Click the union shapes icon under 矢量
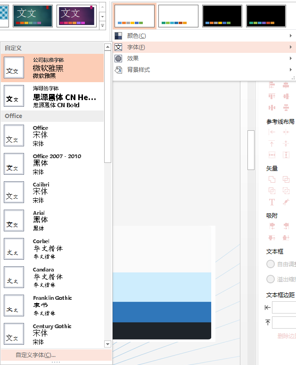Viewport: 296px width, 365px height. pyautogui.click(x=272, y=179)
